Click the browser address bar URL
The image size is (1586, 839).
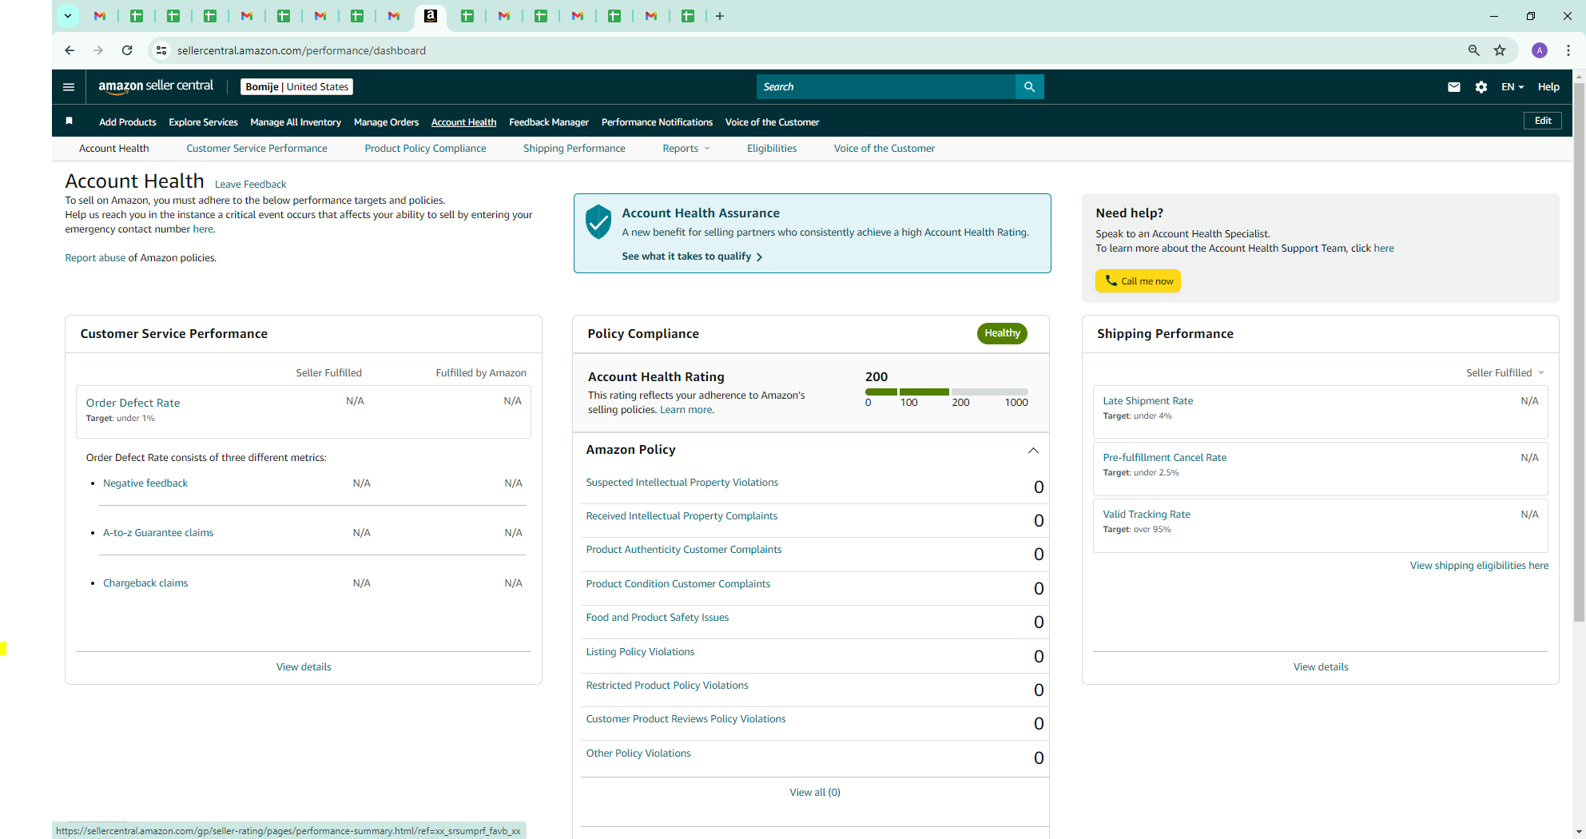301,50
